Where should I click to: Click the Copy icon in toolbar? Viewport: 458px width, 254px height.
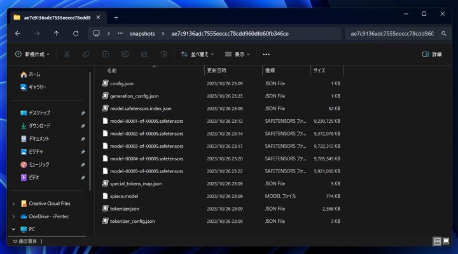click(86, 54)
